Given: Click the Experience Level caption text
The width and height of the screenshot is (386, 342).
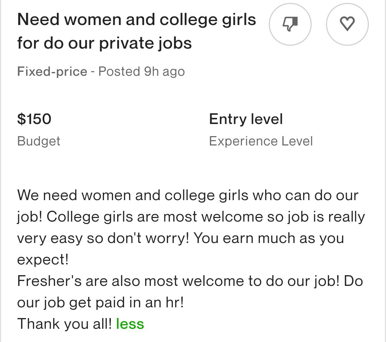Looking at the screenshot, I should pos(261,141).
